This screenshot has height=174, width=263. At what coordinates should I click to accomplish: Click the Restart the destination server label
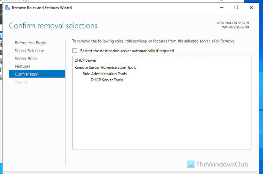click(x=127, y=51)
